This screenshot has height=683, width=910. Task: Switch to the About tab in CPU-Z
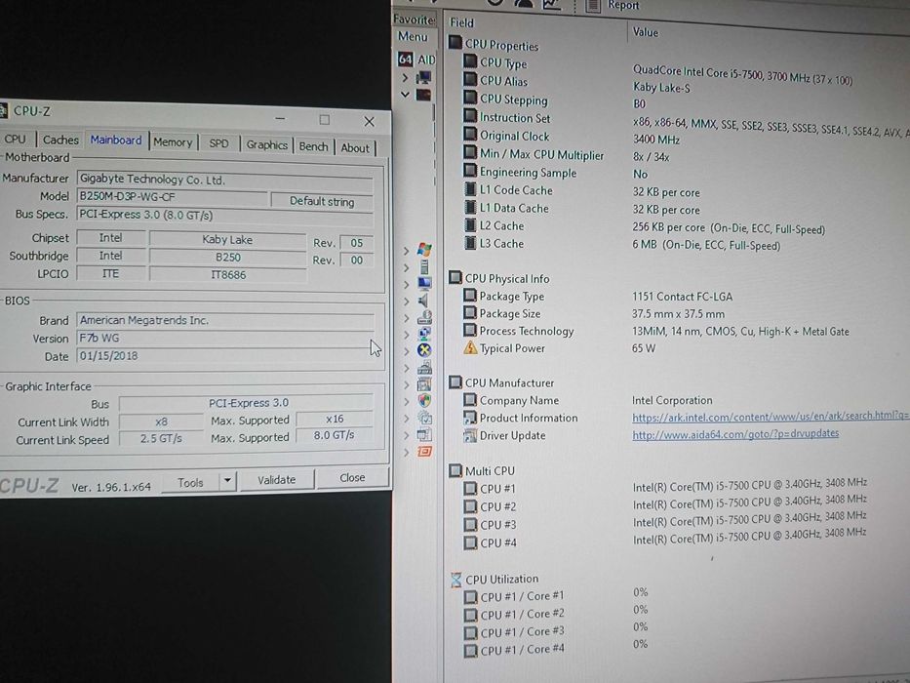click(x=355, y=148)
